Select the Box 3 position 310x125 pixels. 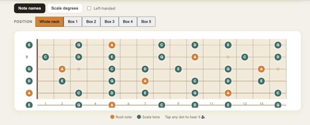coord(110,21)
